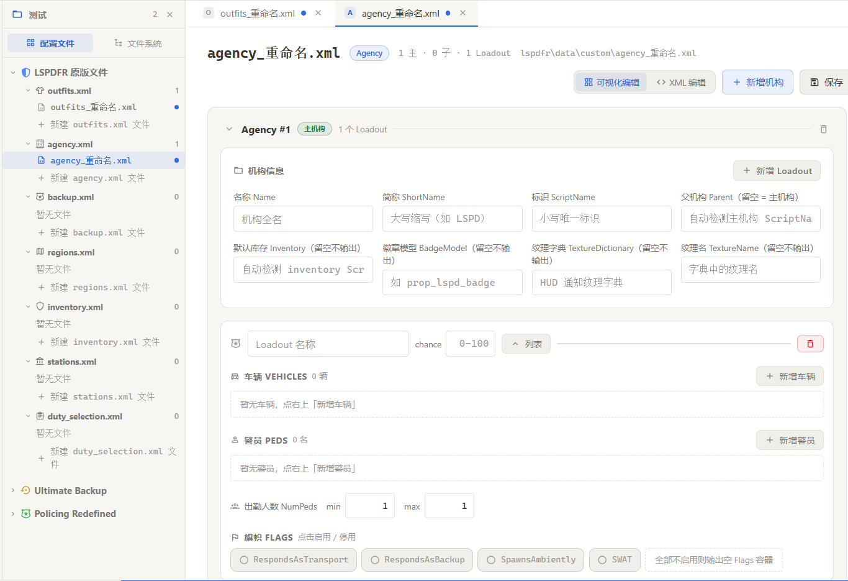This screenshot has height=581, width=848.
Task: Switch to 文件系统 tab
Action: (138, 43)
